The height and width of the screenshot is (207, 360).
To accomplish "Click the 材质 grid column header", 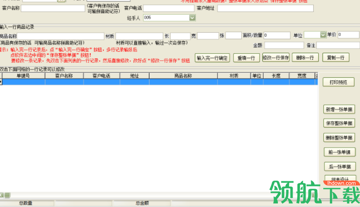I will pos(234,76).
